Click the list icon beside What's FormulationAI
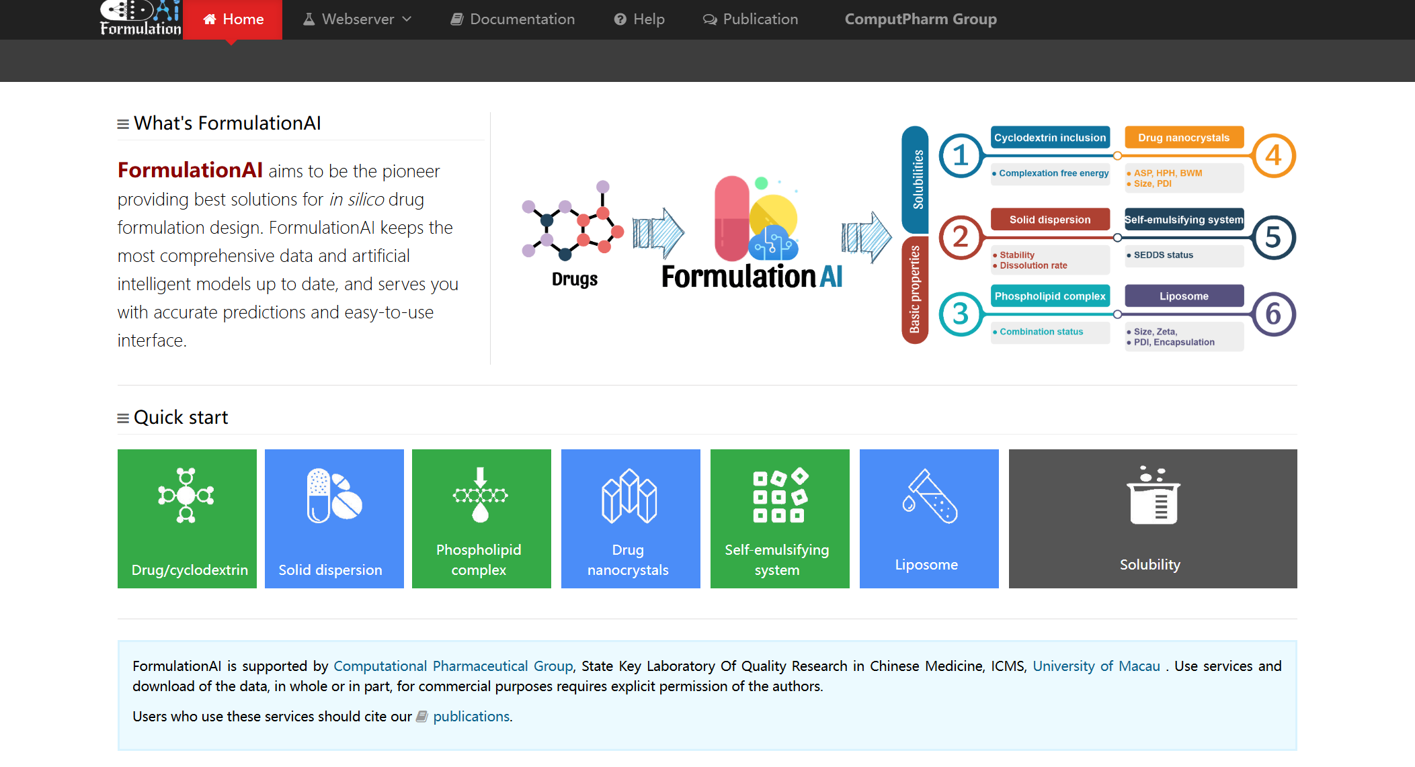Image resolution: width=1415 pixels, height=767 pixels. pos(123,124)
